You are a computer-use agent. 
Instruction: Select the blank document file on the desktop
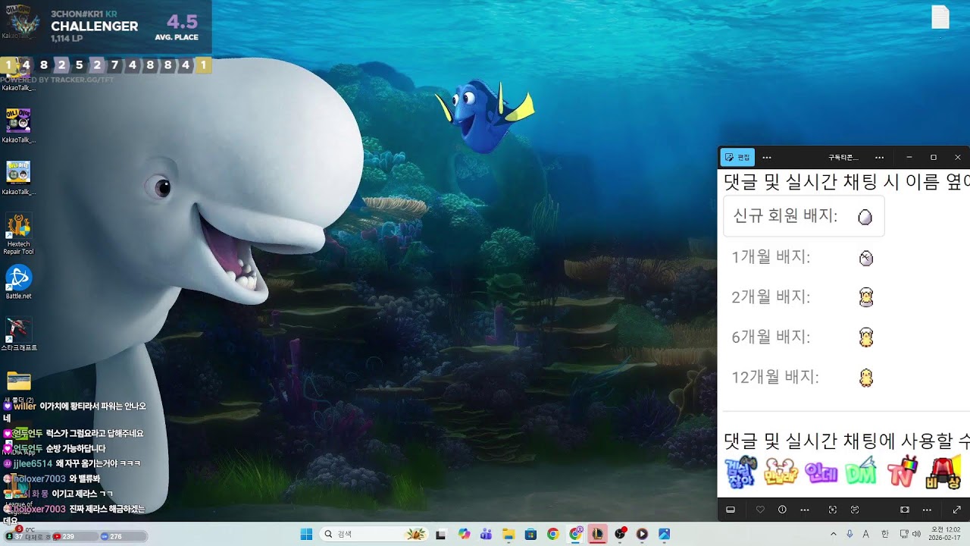click(x=940, y=17)
